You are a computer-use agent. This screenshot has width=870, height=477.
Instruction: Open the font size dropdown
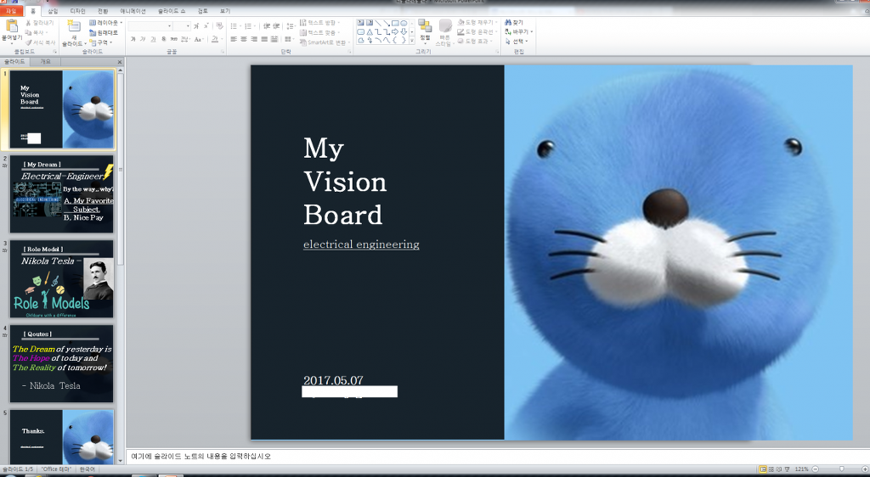click(x=188, y=26)
